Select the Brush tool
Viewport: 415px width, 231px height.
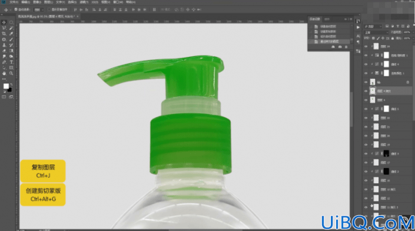(11, 39)
